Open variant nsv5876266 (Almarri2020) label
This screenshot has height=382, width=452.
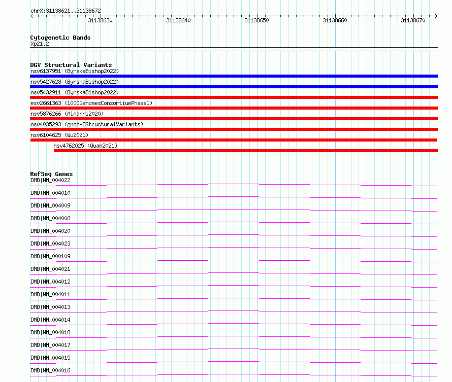pos(67,114)
